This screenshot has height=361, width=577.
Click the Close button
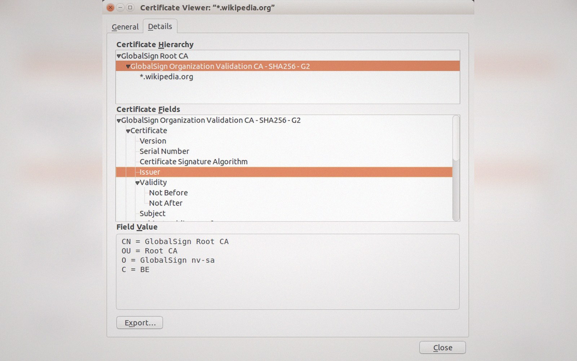(442, 348)
